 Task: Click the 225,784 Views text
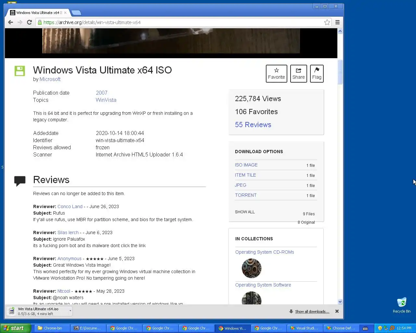[258, 99]
